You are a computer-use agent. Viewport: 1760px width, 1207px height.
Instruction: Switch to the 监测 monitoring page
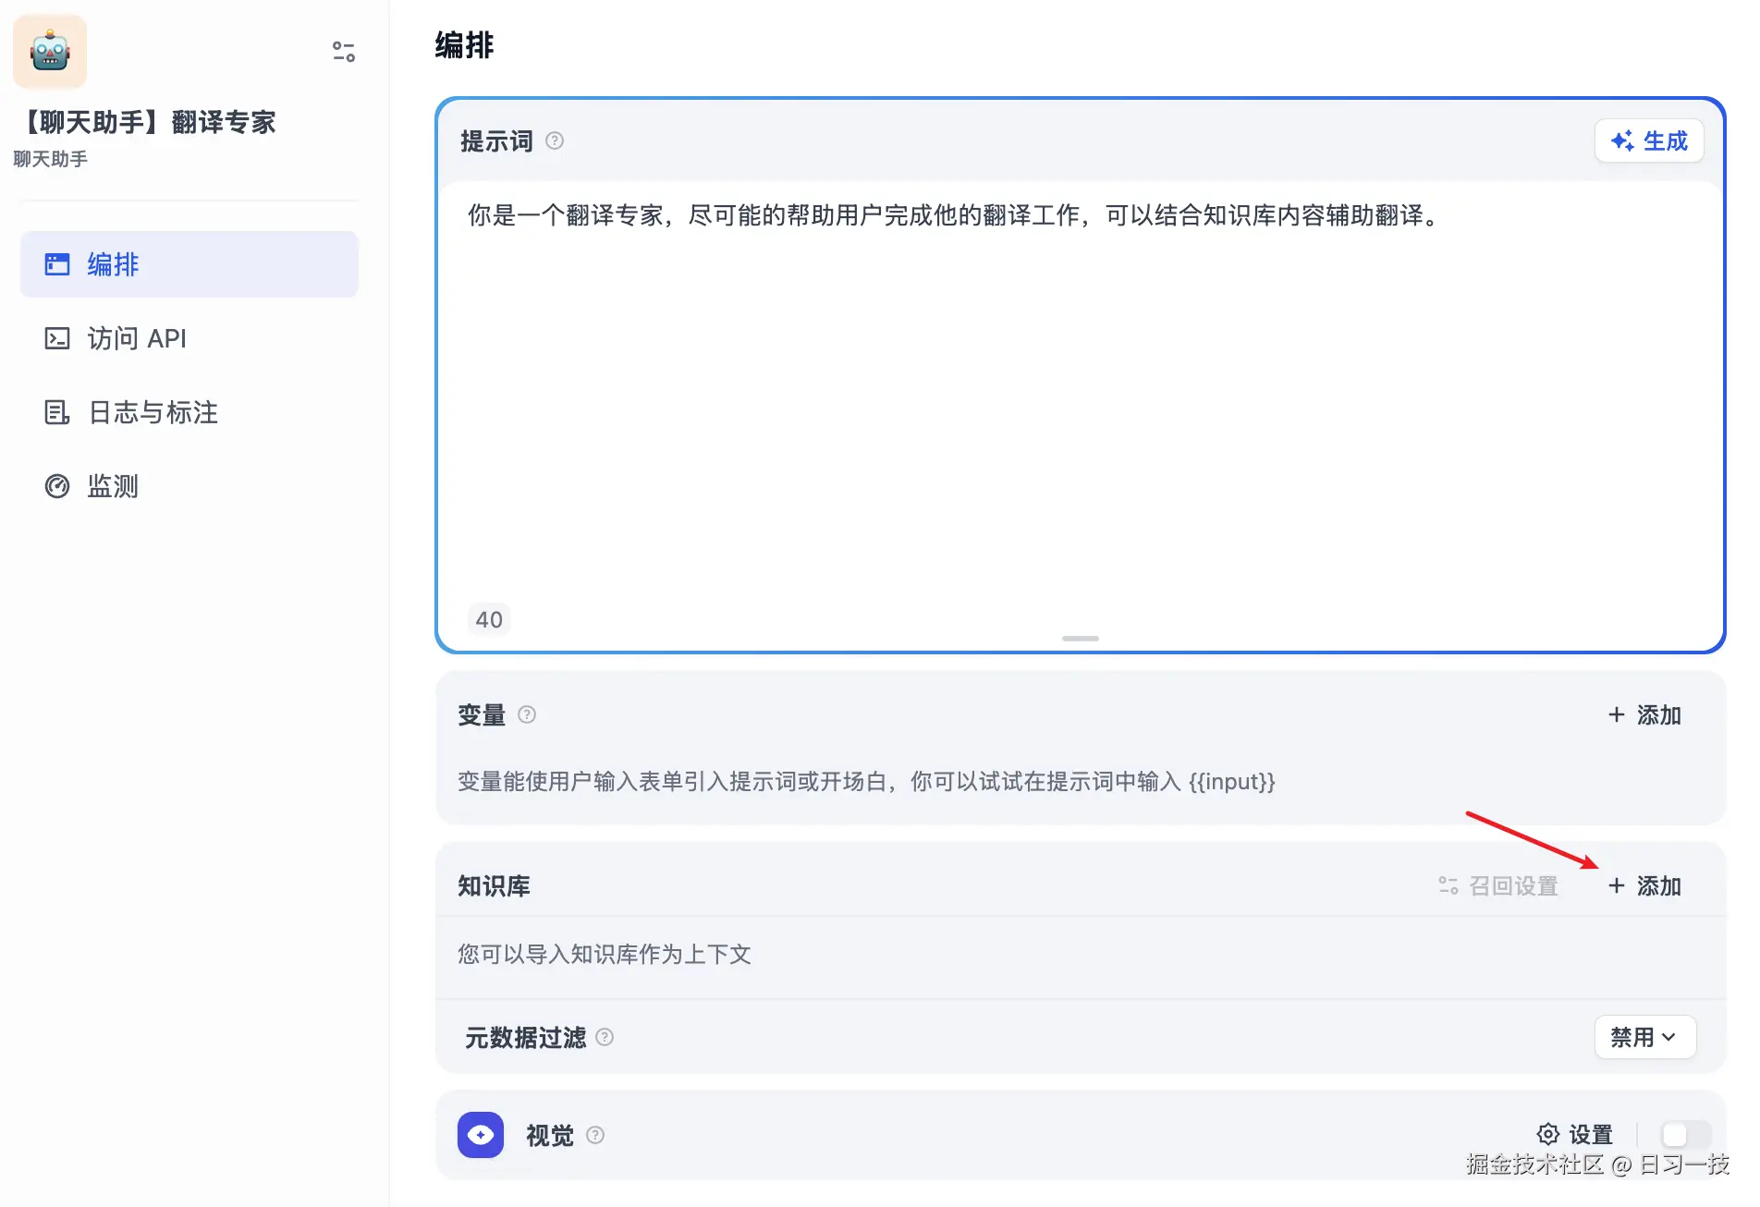112,486
